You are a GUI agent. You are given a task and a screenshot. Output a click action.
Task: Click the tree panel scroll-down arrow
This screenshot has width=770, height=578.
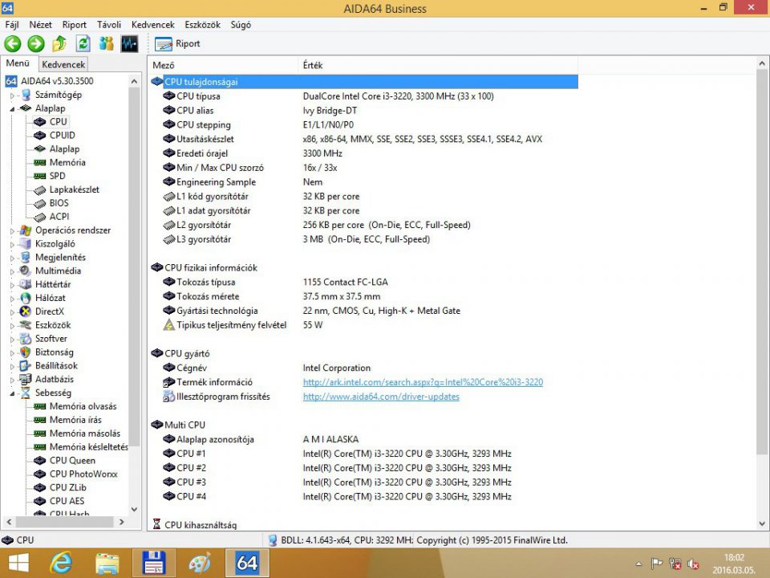click(x=134, y=510)
